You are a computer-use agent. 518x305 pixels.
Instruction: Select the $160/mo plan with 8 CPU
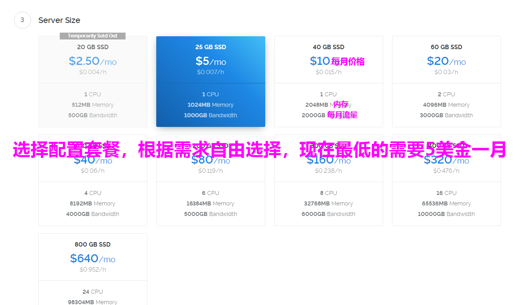click(x=329, y=180)
